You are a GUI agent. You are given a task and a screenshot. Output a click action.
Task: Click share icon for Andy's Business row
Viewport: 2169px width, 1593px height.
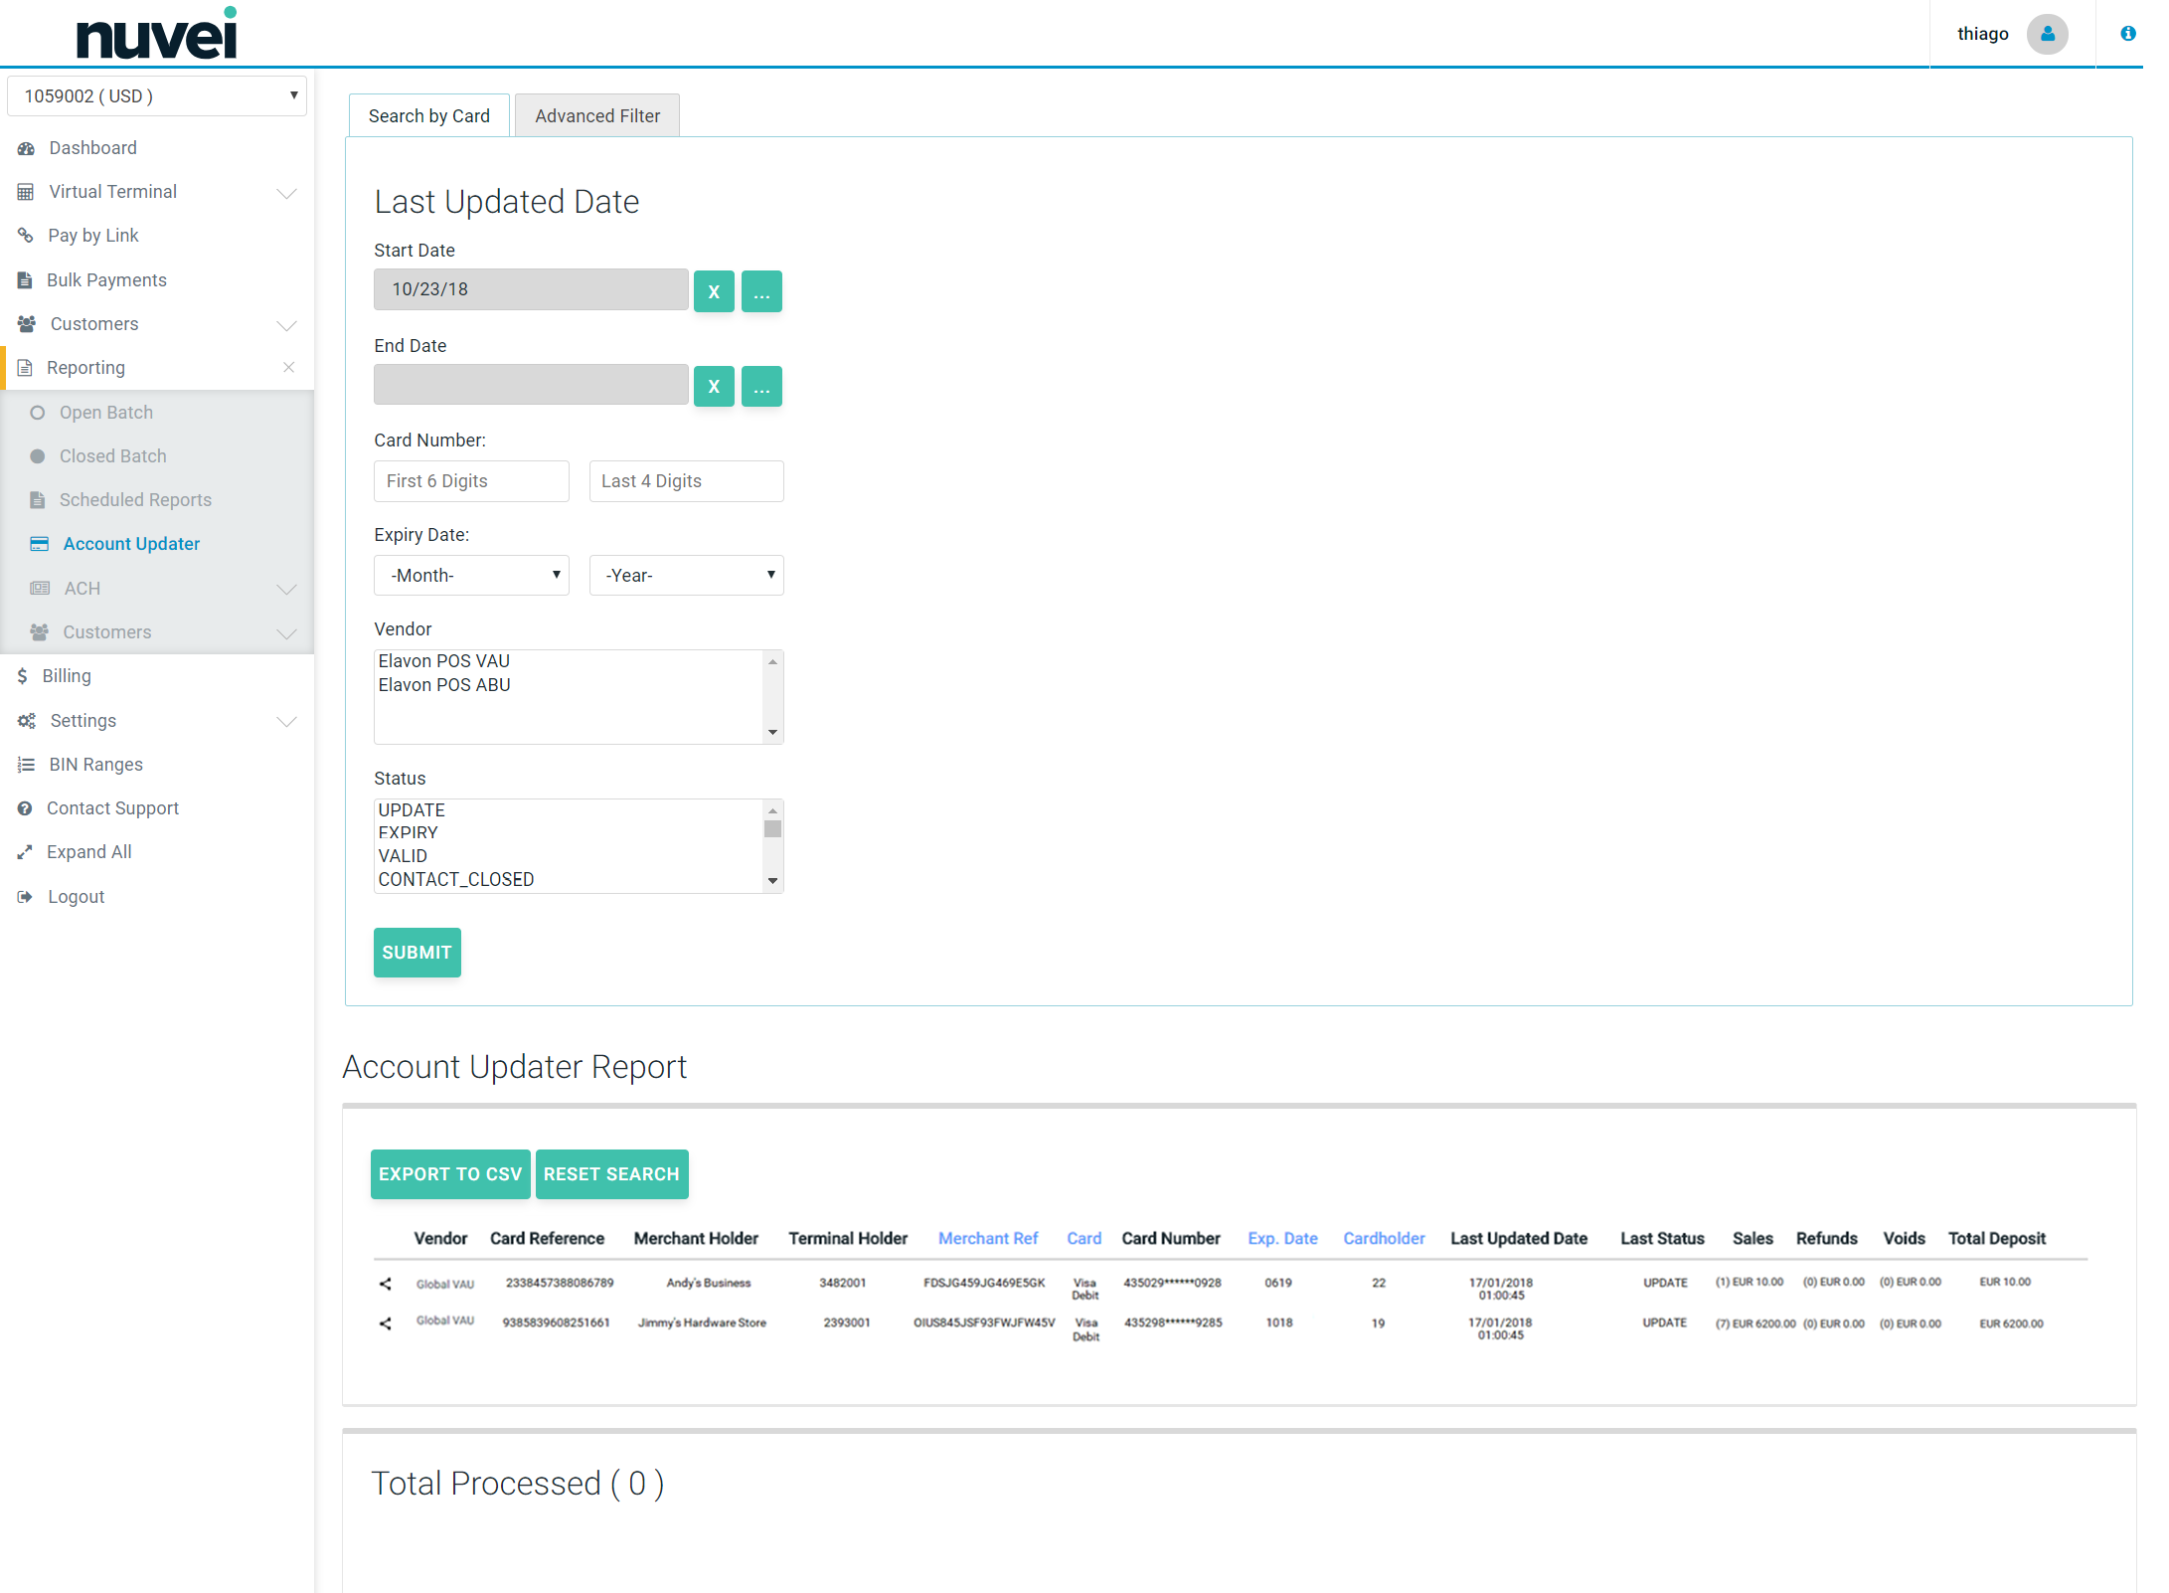[x=386, y=1284]
